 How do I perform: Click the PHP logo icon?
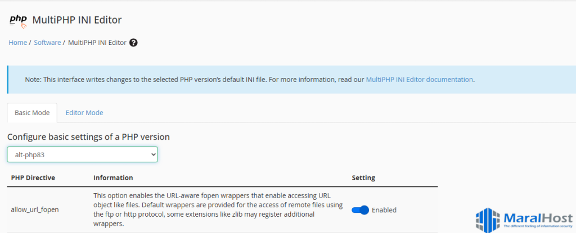pyautogui.click(x=18, y=21)
